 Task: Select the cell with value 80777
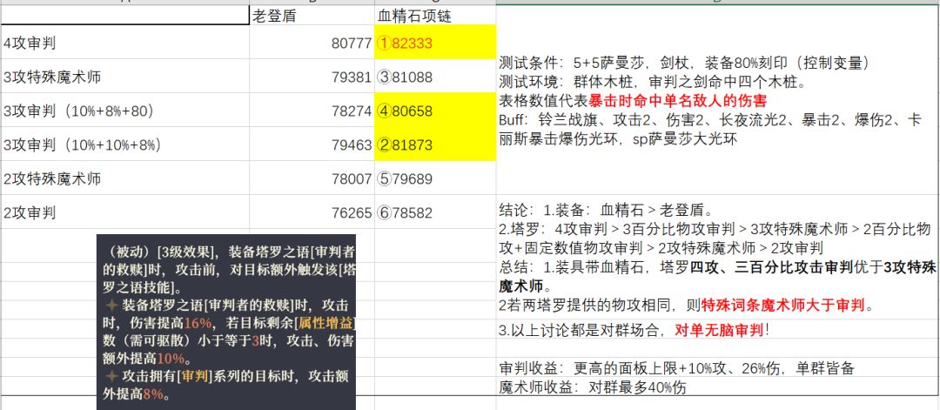(312, 42)
